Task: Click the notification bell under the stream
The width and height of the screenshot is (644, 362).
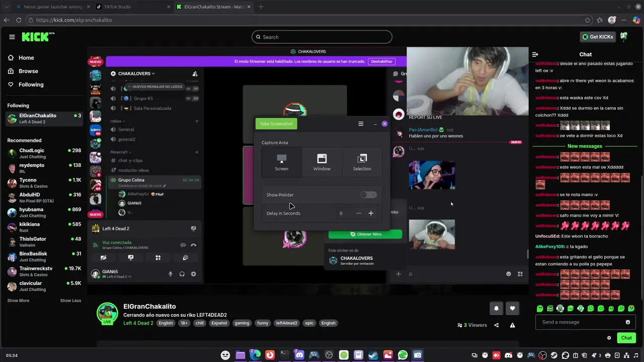Action: (496, 308)
